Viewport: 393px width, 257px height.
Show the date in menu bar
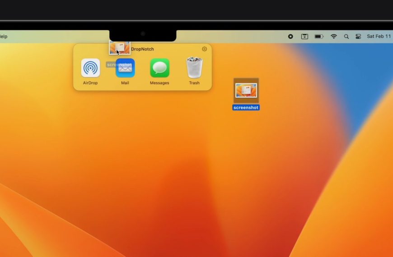click(379, 36)
